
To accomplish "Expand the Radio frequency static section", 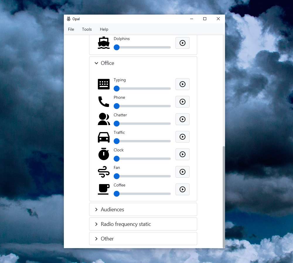I will coord(143,224).
